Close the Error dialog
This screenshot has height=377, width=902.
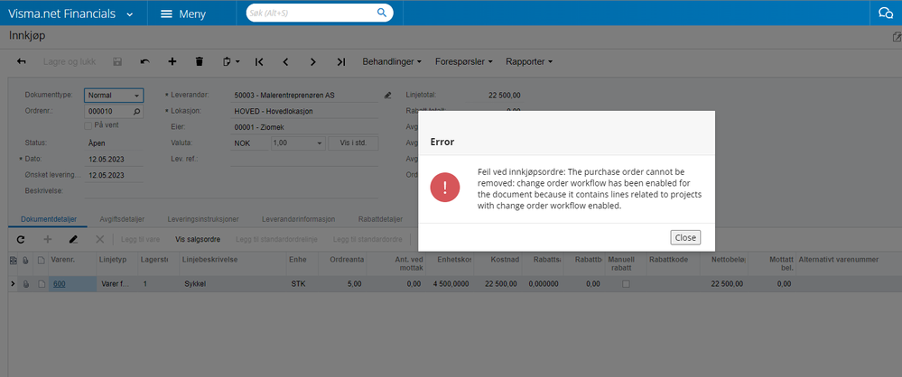tap(685, 237)
